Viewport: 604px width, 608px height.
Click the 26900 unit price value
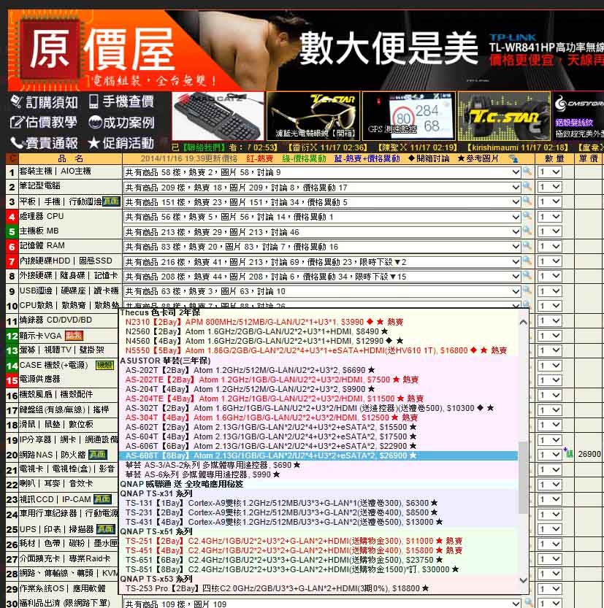(589, 454)
